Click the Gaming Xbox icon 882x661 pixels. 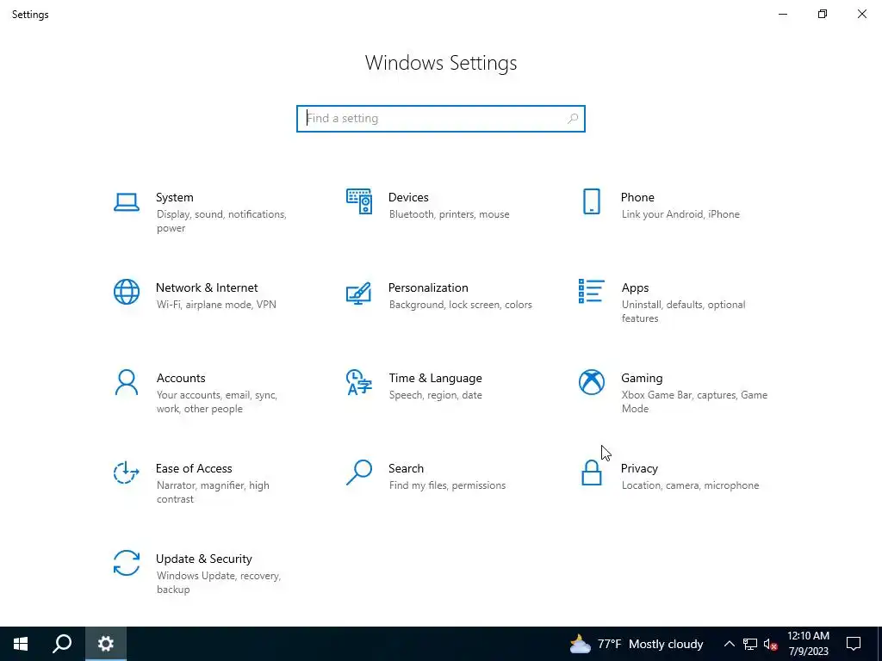tap(591, 382)
